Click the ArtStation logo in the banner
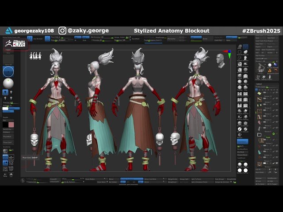Viewport: 283px width, 212px height. click(9, 31)
